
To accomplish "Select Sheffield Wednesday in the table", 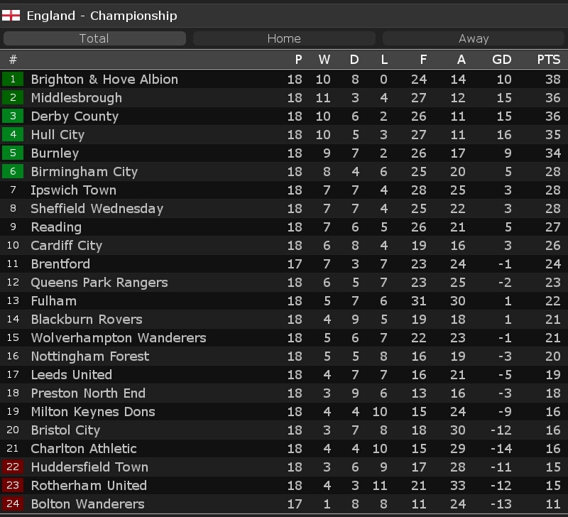I will point(97,209).
